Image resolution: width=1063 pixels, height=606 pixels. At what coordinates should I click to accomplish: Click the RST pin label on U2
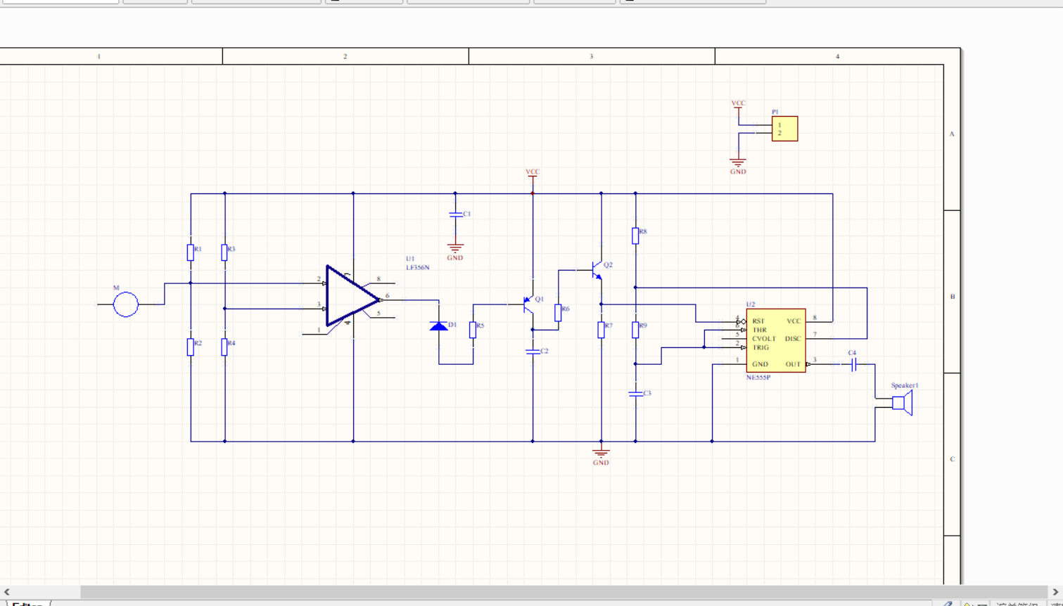click(x=758, y=321)
